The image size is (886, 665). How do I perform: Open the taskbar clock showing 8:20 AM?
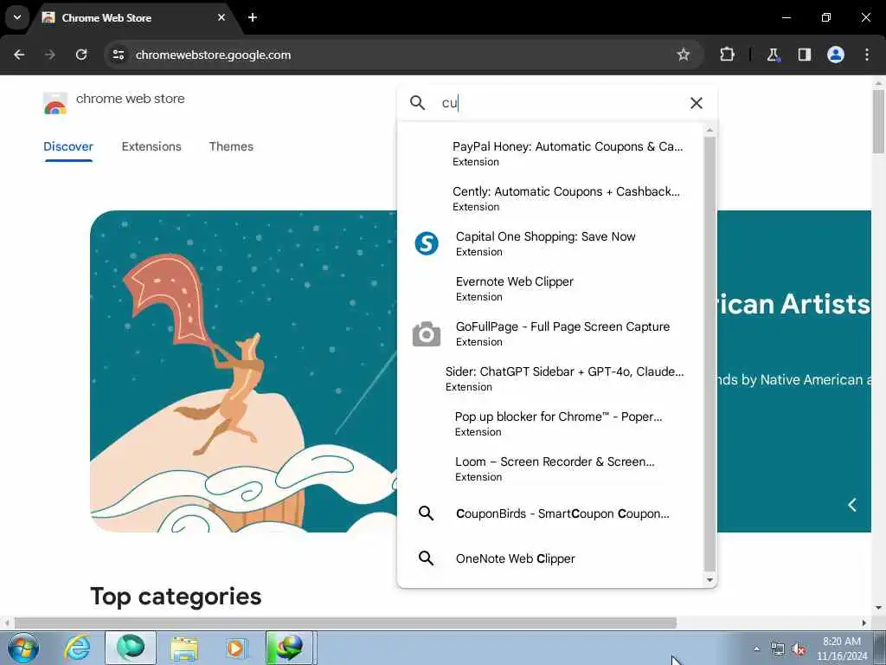tap(842, 649)
